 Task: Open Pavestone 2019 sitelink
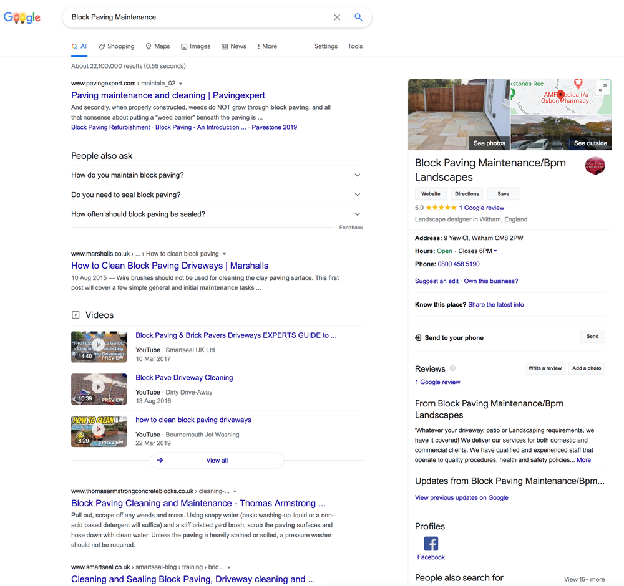[274, 127]
